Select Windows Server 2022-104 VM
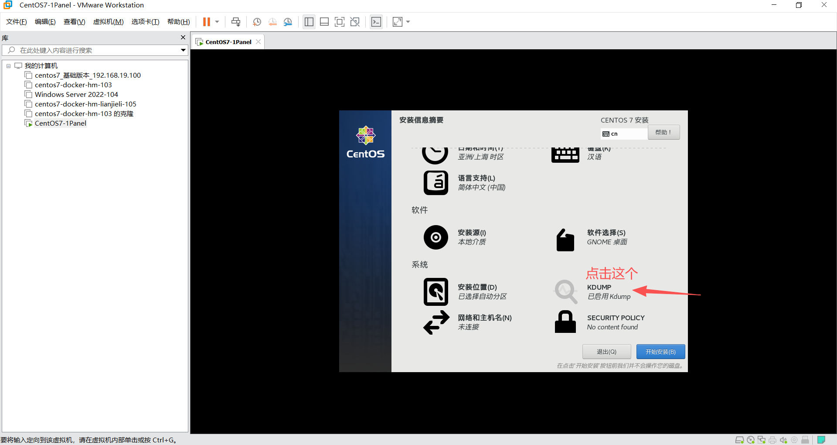 (x=76, y=95)
